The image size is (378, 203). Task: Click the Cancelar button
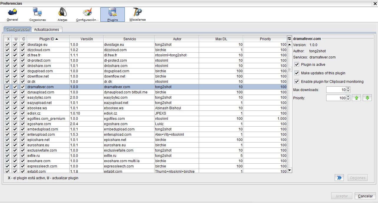click(365, 196)
